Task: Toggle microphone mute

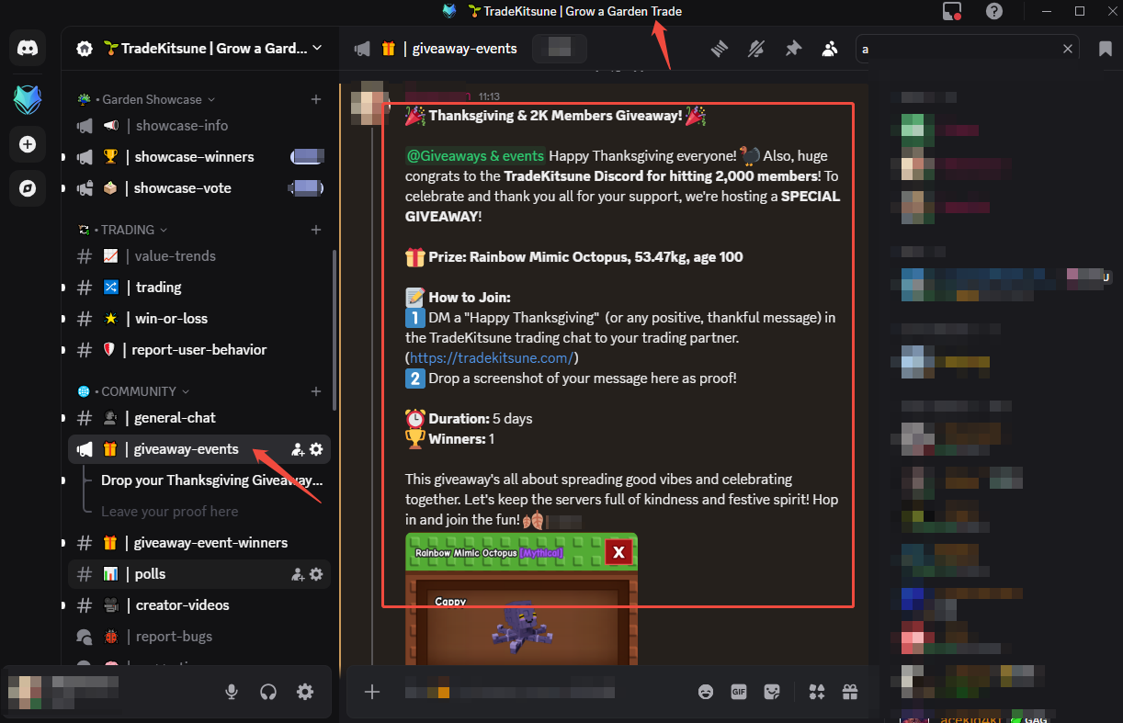Action: [x=233, y=692]
